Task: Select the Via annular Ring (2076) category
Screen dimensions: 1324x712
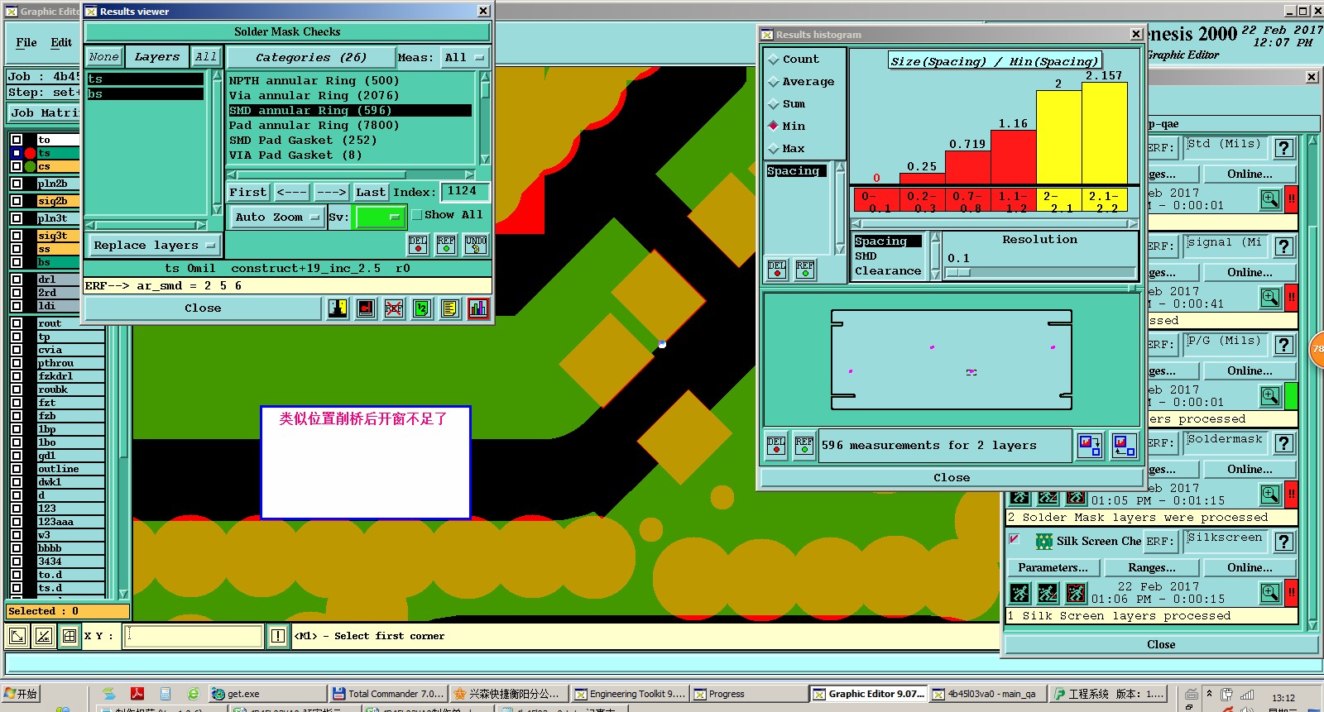Action: [x=314, y=96]
